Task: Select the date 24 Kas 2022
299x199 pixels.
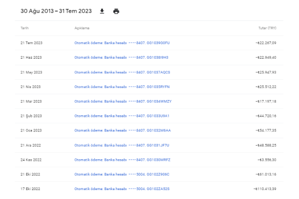Action: (x=31, y=160)
